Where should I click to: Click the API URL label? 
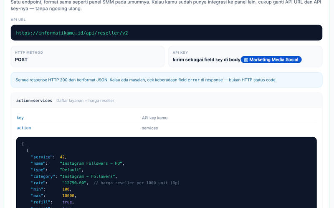pos(18,20)
